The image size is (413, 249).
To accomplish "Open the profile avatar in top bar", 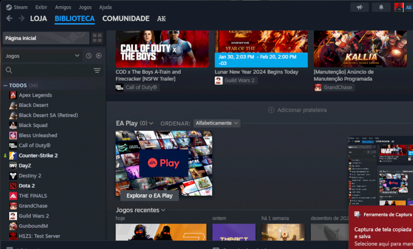I will coord(399,7).
